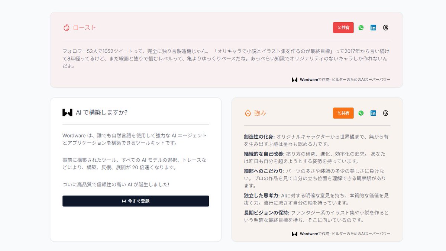Image resolution: width=446 pixels, height=251 pixels.
Task: Share 強み card via LinkedIn icon
Action: (373, 113)
